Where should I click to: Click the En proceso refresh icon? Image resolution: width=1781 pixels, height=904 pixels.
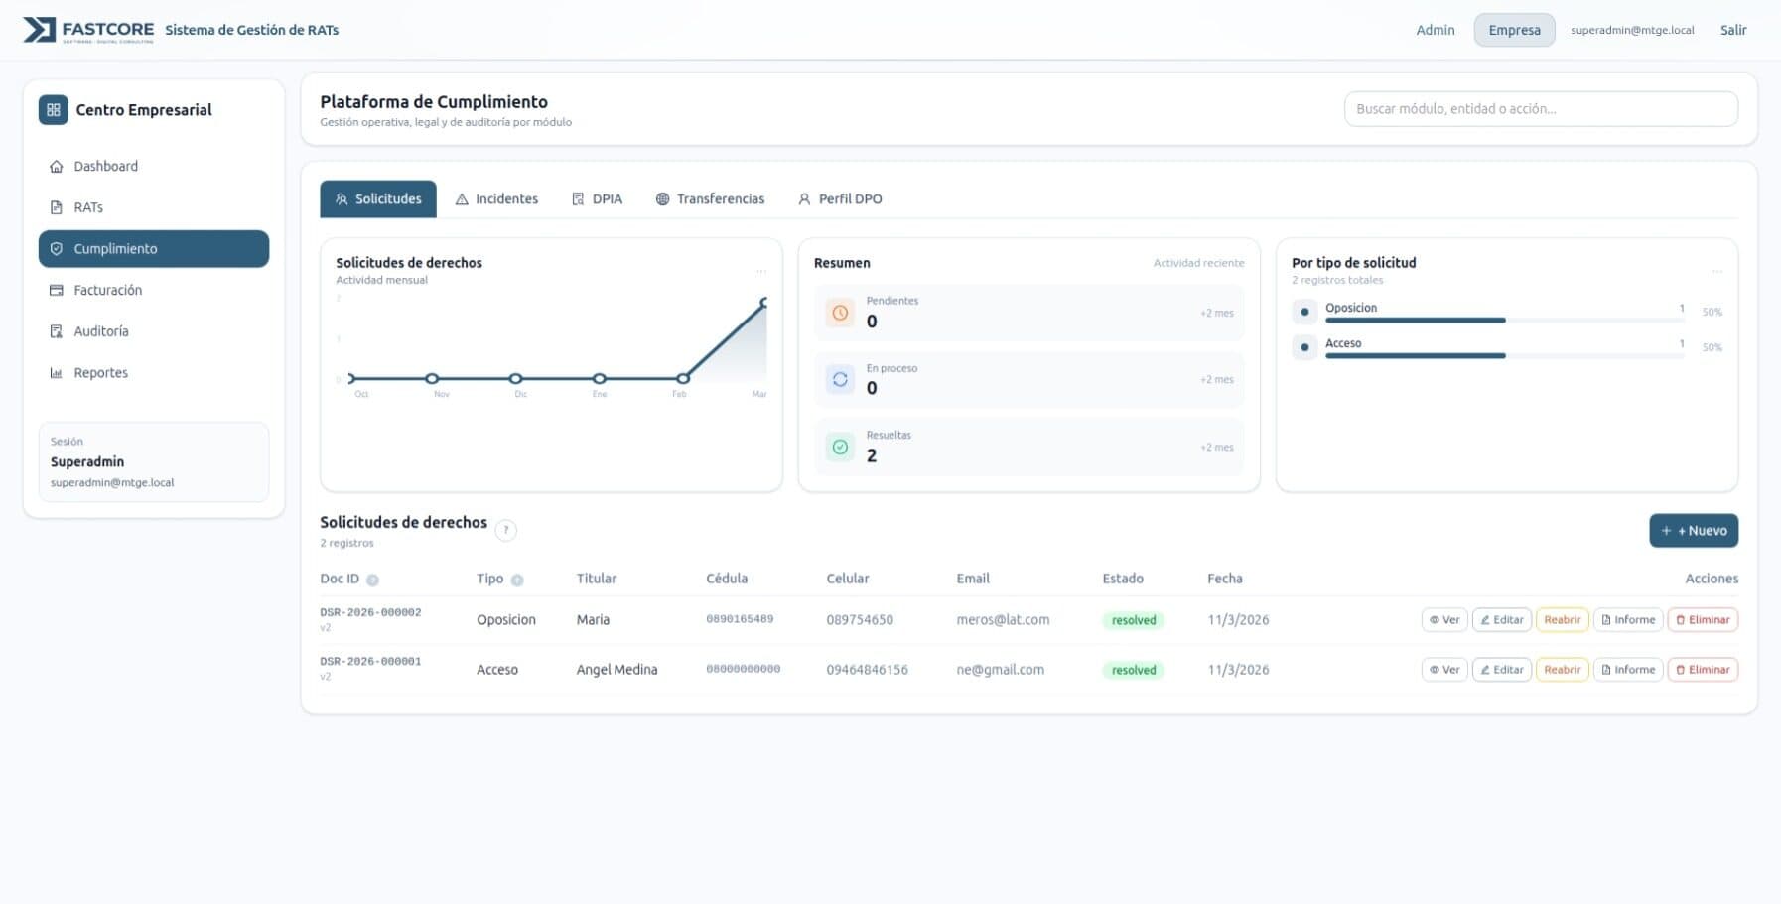point(840,379)
